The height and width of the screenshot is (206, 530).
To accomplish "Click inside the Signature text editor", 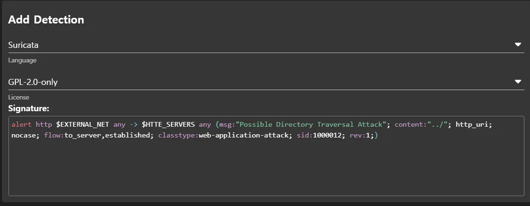I will pyautogui.click(x=266, y=156).
